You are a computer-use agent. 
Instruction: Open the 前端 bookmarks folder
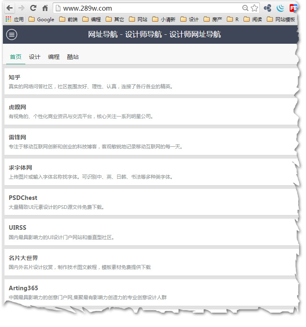69,19
